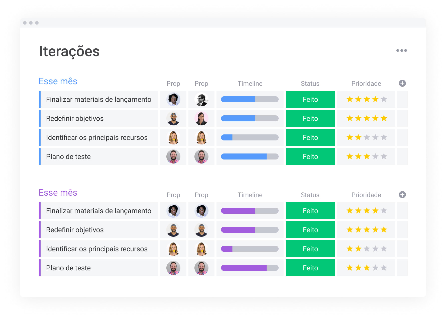Click the purple Esse mês group title

pos(58,192)
